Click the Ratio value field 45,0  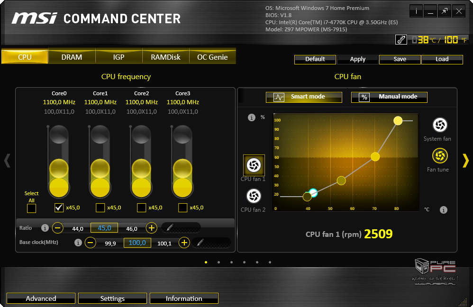pyautogui.click(x=104, y=228)
